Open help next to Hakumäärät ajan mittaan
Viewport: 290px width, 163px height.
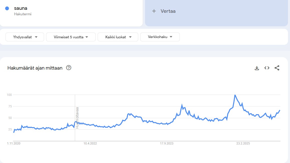69,68
